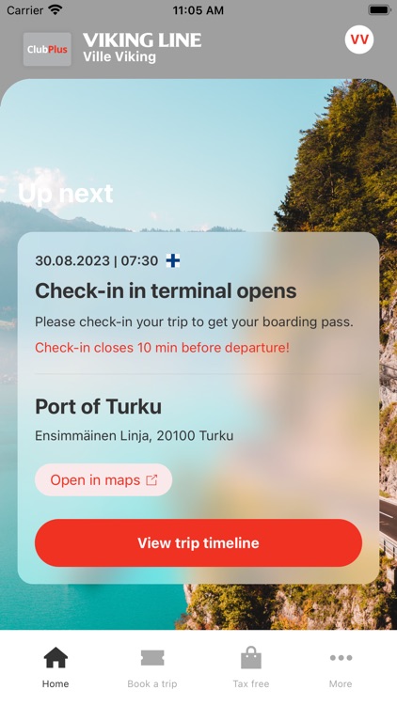The image size is (397, 705).
Task: Tap the Home house icon
Action: [56, 658]
